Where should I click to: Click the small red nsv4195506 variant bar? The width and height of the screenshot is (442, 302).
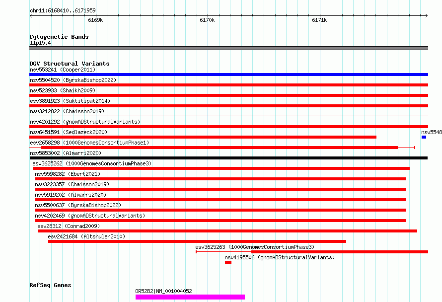(228, 262)
